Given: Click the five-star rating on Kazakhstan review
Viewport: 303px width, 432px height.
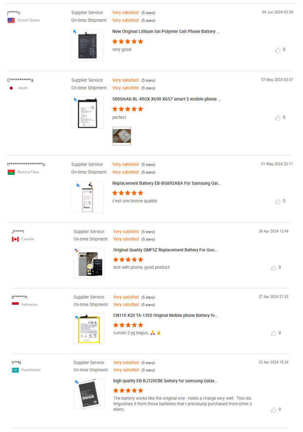Looking at the screenshot, I should (128, 390).
